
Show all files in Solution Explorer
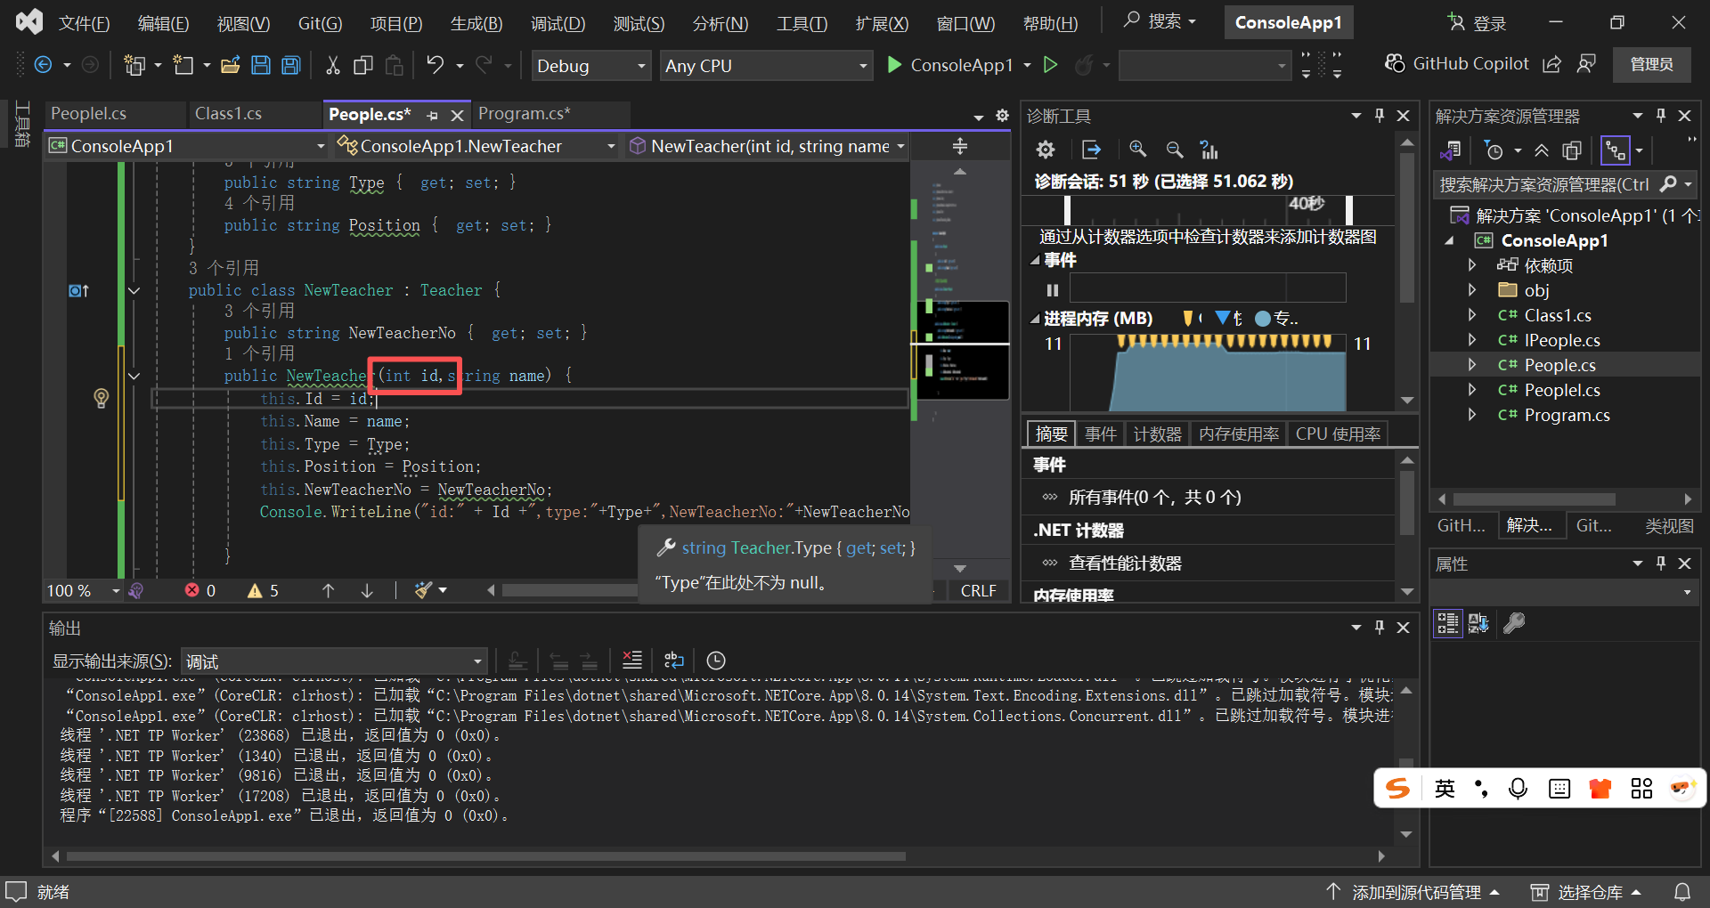[x=1572, y=151]
